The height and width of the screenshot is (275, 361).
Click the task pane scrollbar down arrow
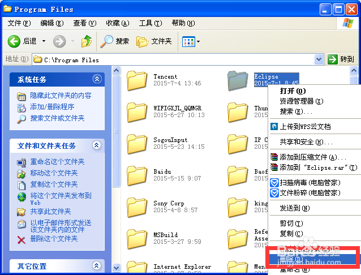tap(116, 268)
